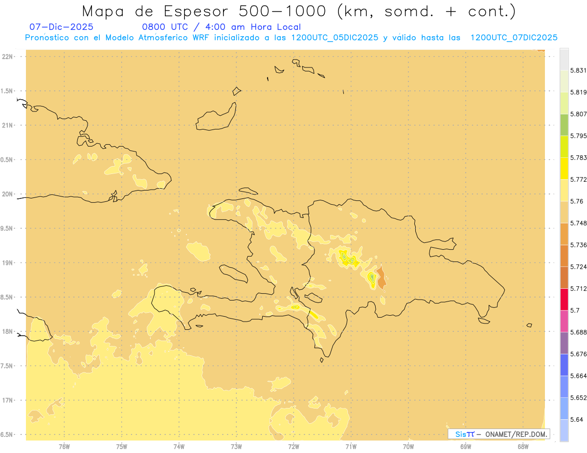The image size is (587, 453).
Task: Click the '5.76' legend value
Action: 577,201
